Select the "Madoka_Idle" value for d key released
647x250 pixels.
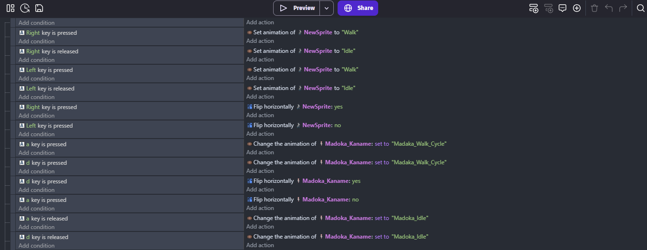coord(410,237)
